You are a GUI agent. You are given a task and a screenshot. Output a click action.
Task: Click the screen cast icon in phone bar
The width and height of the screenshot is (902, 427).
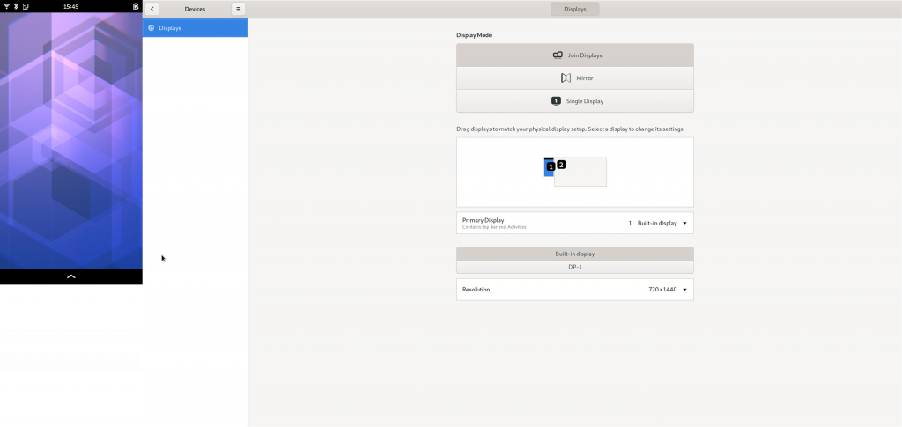(x=26, y=6)
